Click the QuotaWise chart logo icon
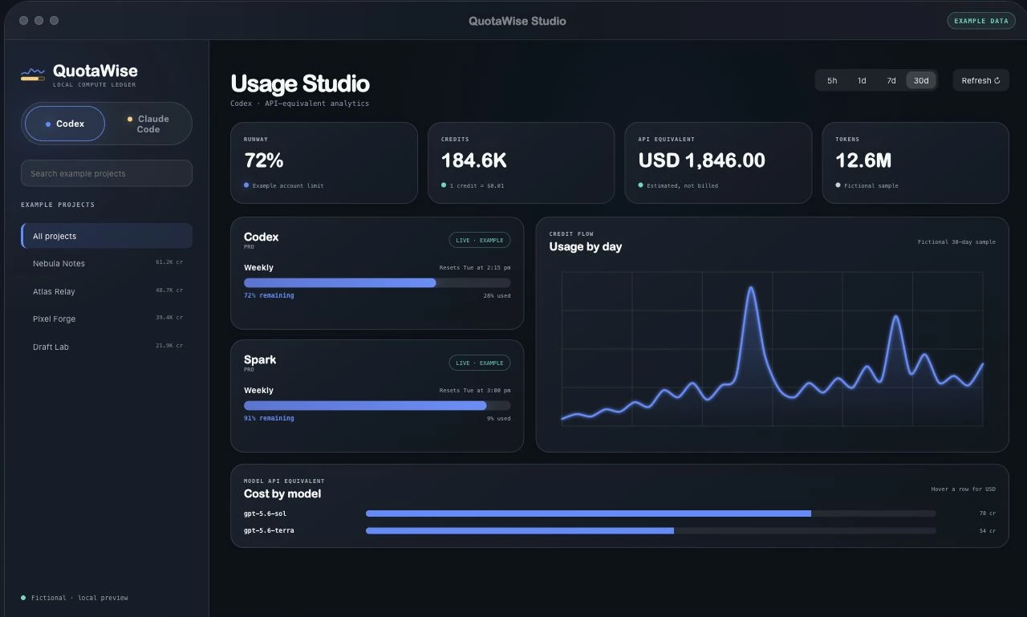This screenshot has width=1027, height=617. pyautogui.click(x=33, y=75)
